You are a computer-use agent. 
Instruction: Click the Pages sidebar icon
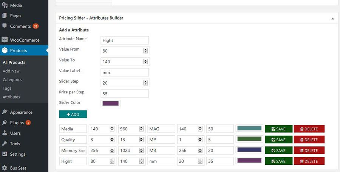5,16
